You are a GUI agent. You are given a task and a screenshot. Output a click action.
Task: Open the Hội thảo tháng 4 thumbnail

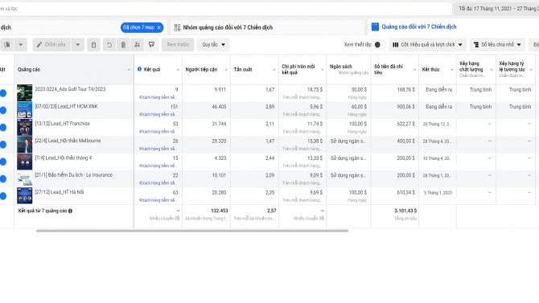point(24,162)
